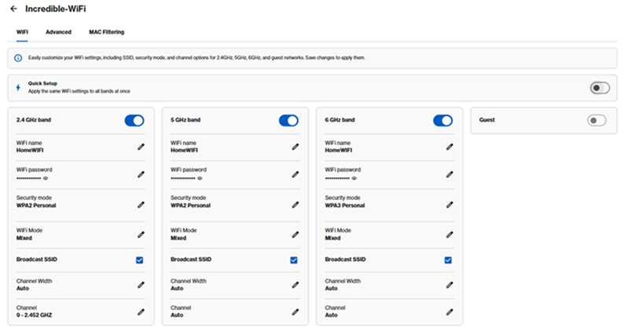Uncheck Broadcast SSID for 5 GHz band

(294, 260)
